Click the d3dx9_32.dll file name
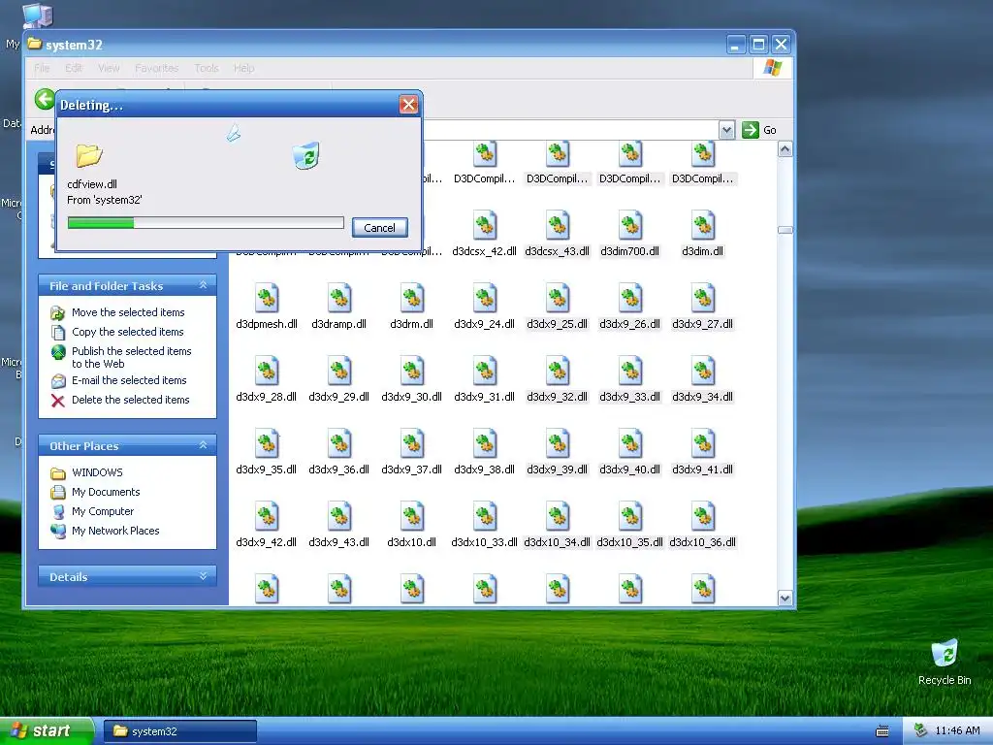The image size is (993, 745). (x=558, y=397)
